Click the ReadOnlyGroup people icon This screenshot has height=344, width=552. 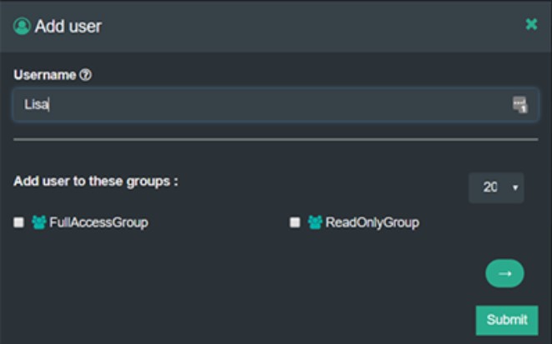[314, 222]
